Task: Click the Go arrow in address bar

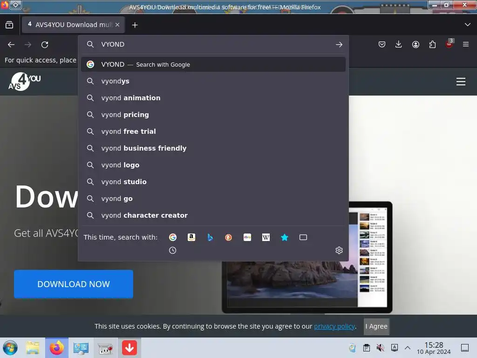Action: pos(339,44)
